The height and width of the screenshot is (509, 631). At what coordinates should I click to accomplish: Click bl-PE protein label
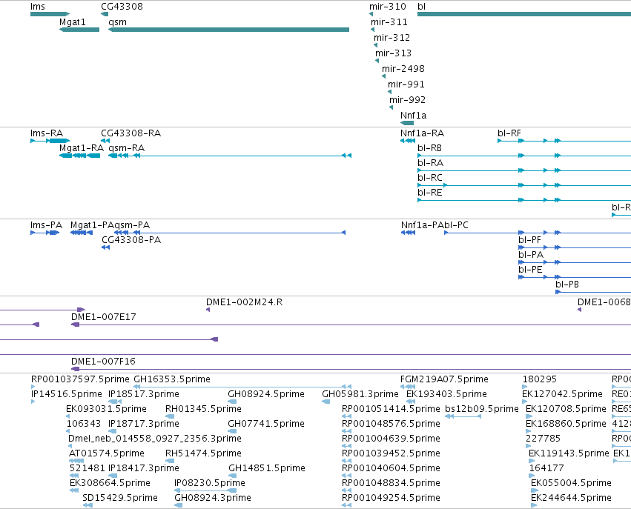(x=530, y=270)
